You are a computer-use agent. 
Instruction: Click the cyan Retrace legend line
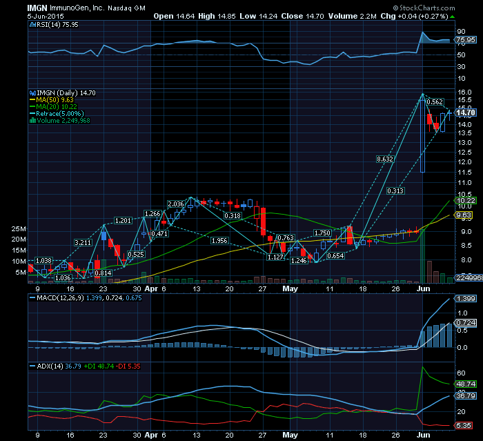(32, 114)
